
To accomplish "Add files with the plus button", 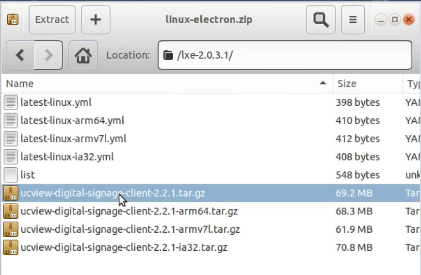I will point(96,19).
